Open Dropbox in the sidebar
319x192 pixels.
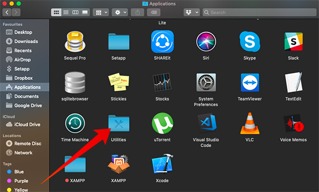tap(24, 78)
